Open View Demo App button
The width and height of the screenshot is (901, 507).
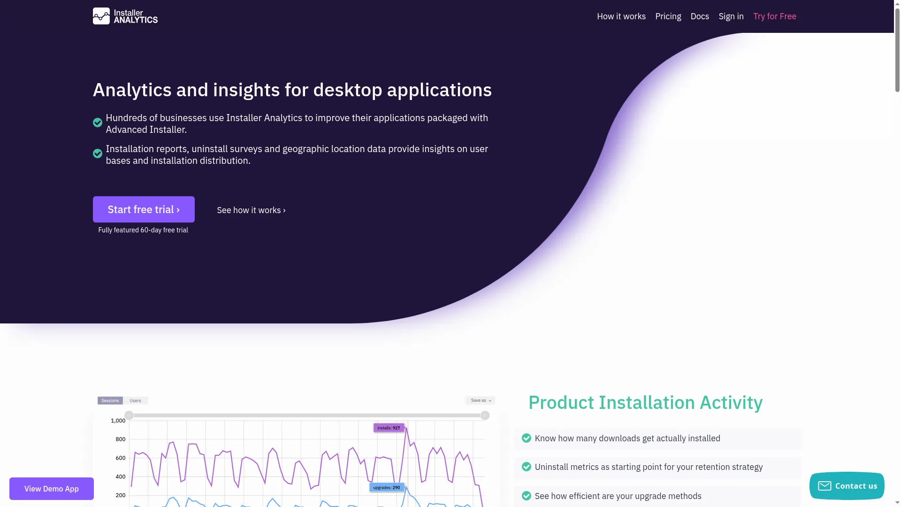pyautogui.click(x=52, y=489)
